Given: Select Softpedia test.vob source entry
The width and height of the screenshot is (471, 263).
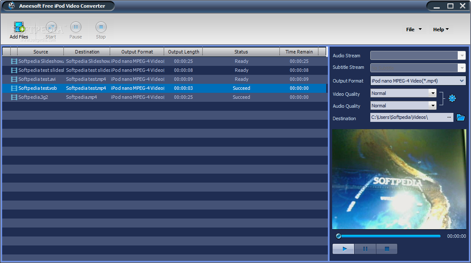Looking at the screenshot, I should pyautogui.click(x=38, y=88).
